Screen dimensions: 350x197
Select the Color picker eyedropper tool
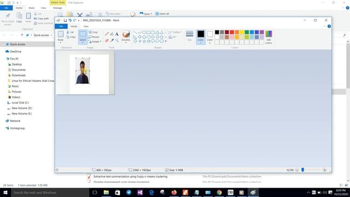pos(112,40)
